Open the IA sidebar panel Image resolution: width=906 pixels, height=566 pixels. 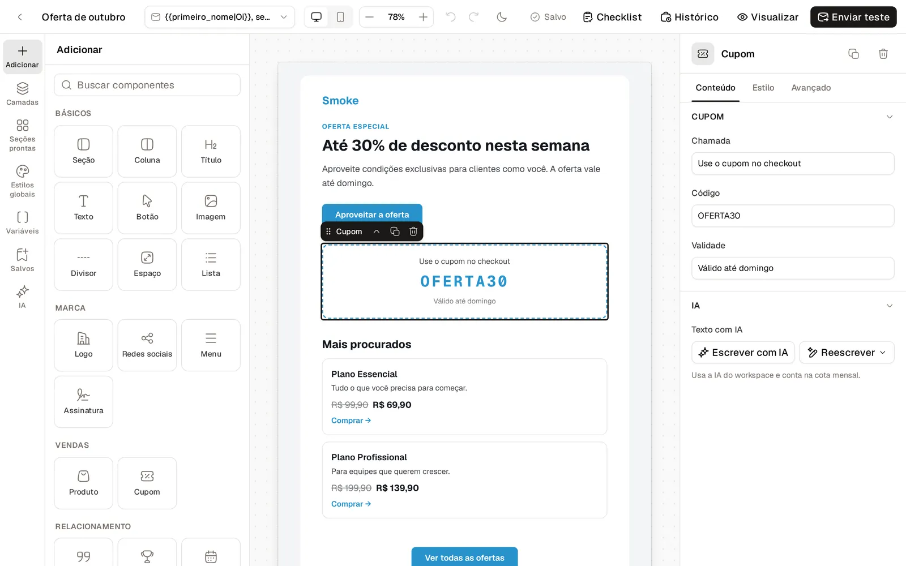(x=23, y=297)
